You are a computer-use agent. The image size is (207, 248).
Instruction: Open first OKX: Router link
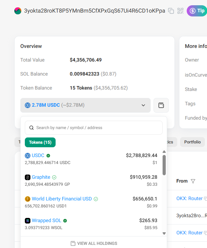click(x=190, y=198)
